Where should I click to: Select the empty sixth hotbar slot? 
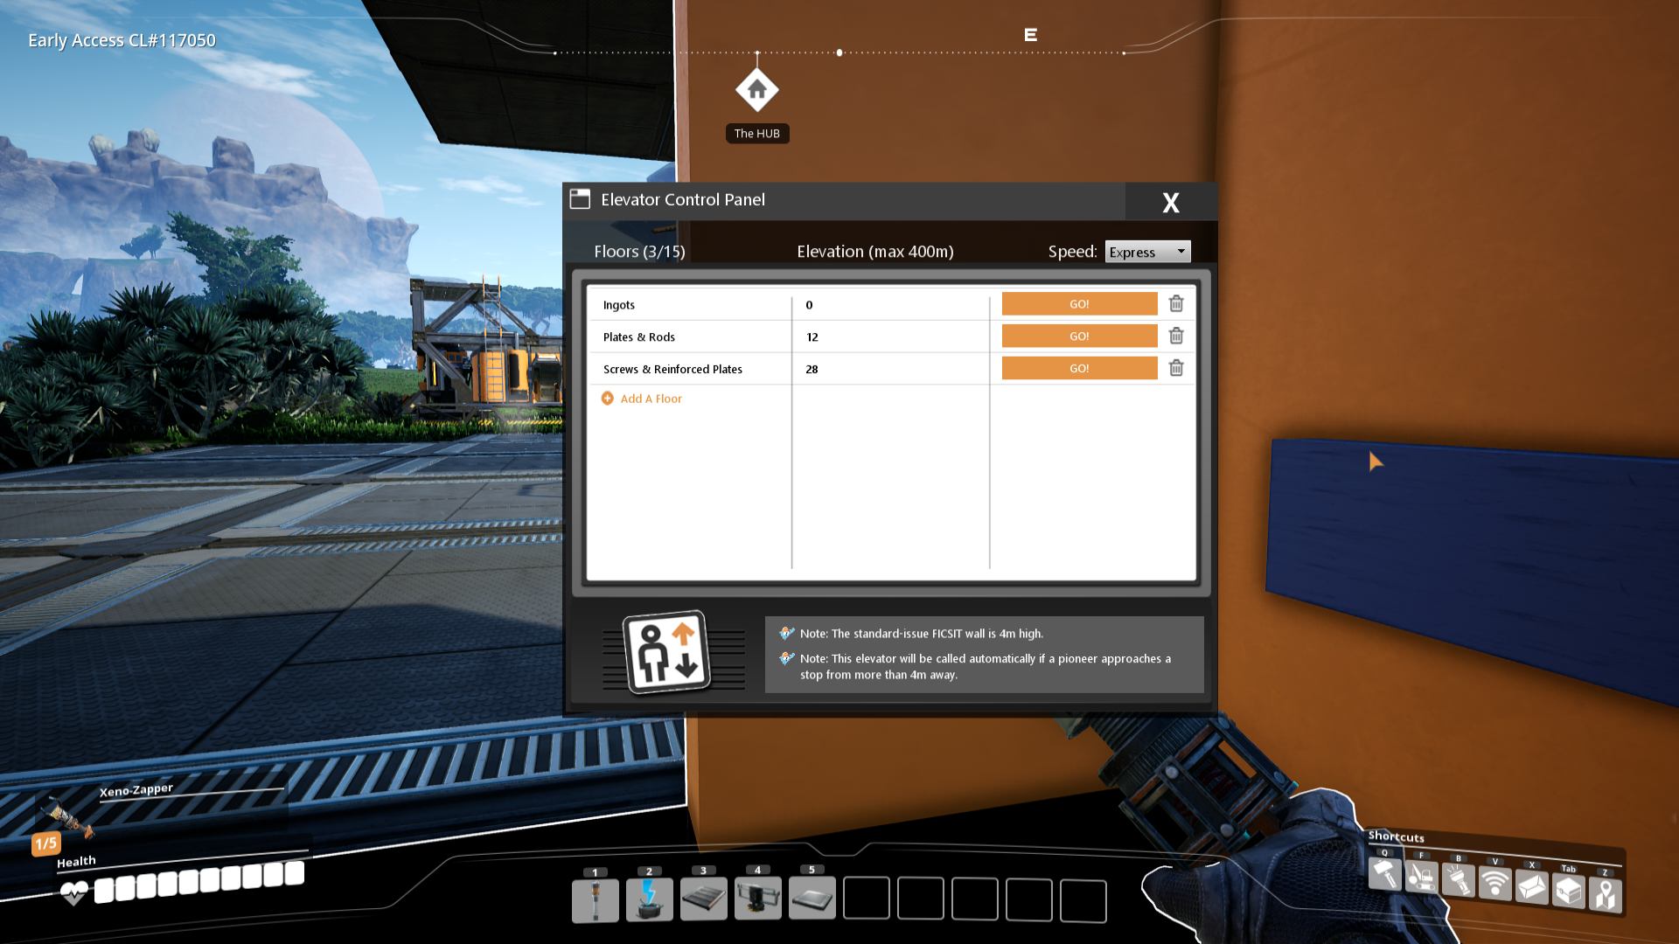pyautogui.click(x=867, y=898)
